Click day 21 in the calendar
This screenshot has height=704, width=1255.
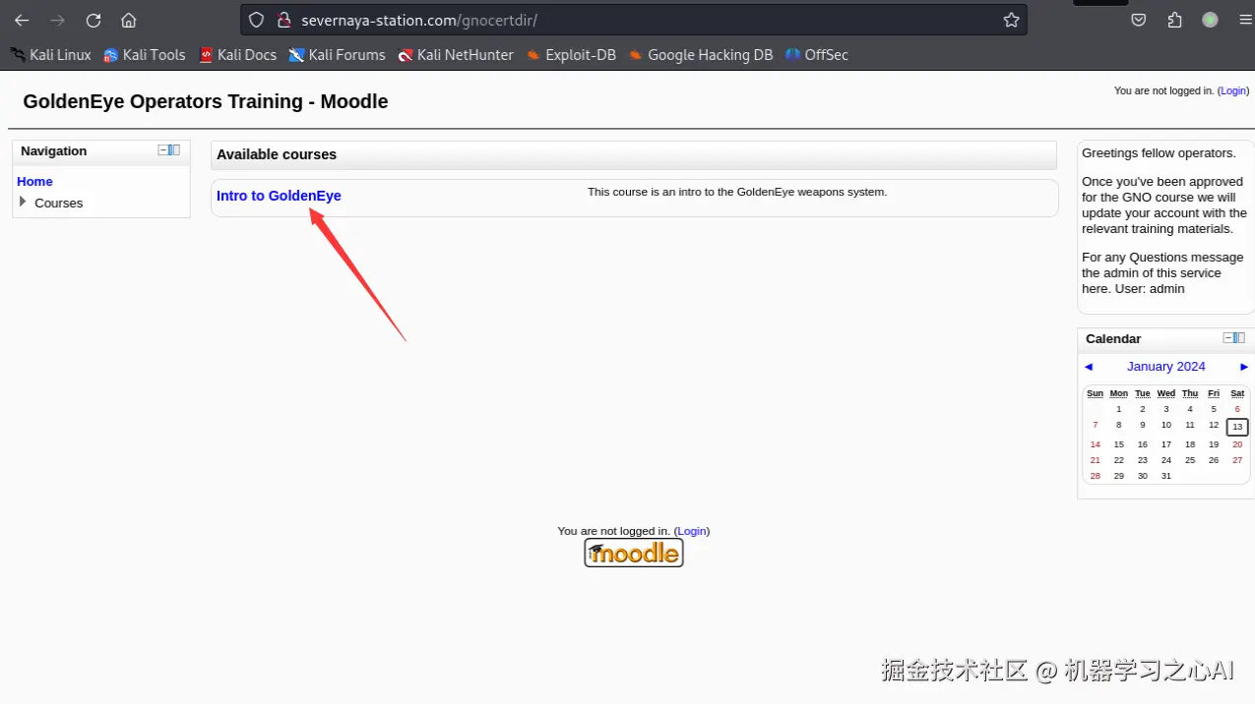1096,460
